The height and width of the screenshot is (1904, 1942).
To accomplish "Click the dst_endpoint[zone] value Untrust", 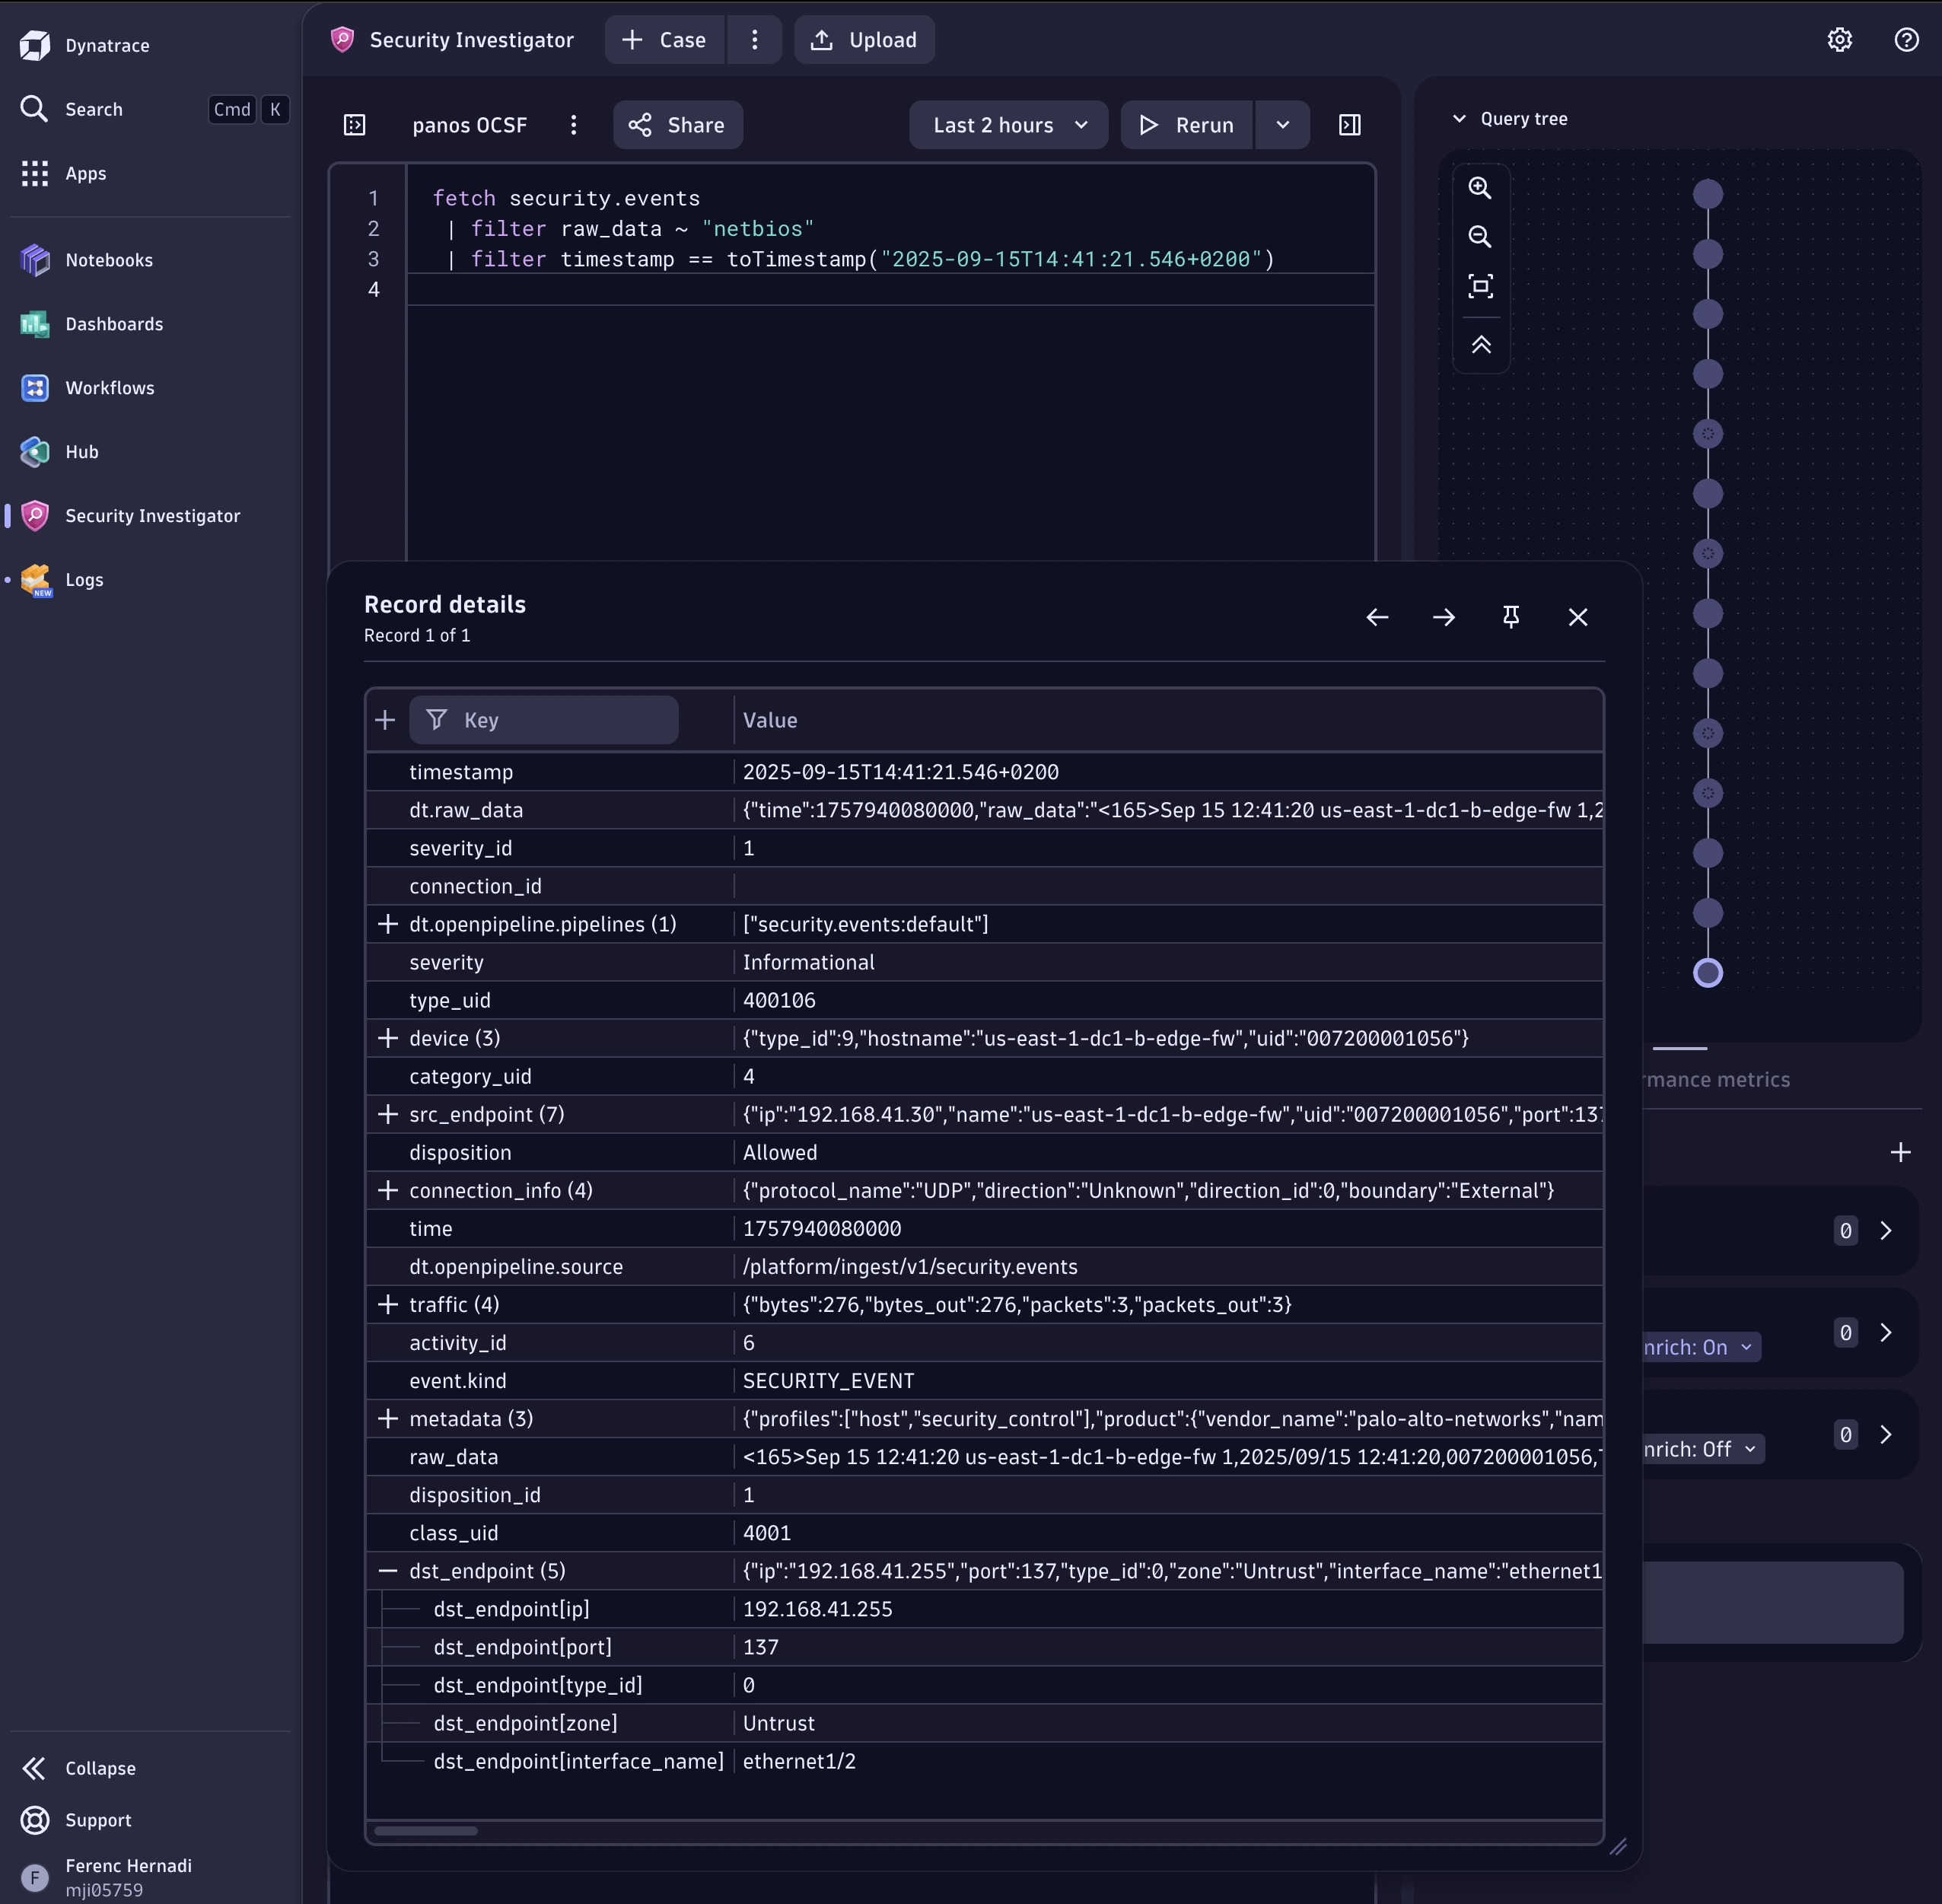I will point(779,1723).
